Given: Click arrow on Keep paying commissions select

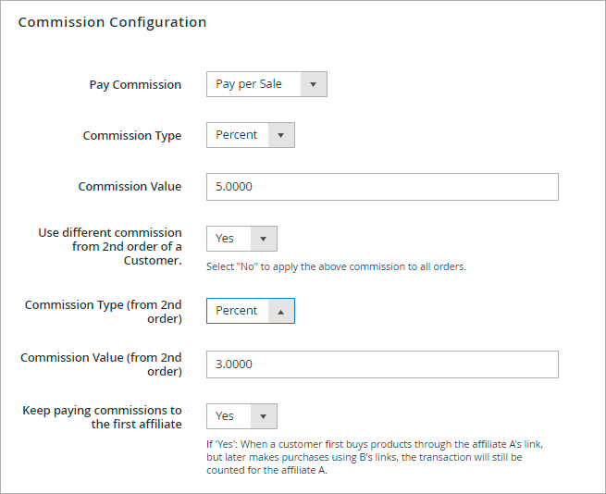Looking at the screenshot, I should tap(264, 416).
